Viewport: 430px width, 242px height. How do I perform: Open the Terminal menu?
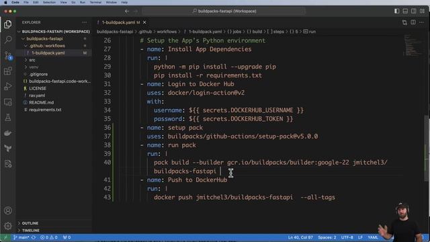tap(95, 2)
